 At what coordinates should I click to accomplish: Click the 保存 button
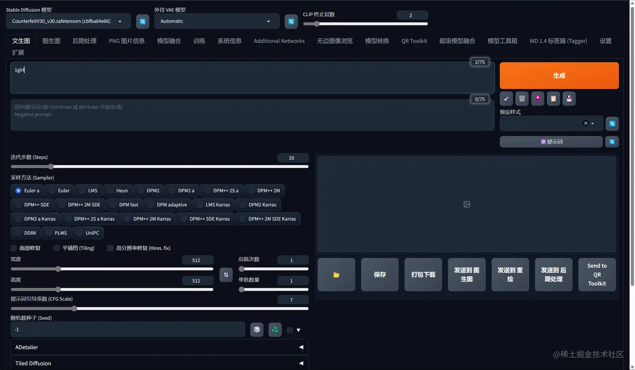380,274
